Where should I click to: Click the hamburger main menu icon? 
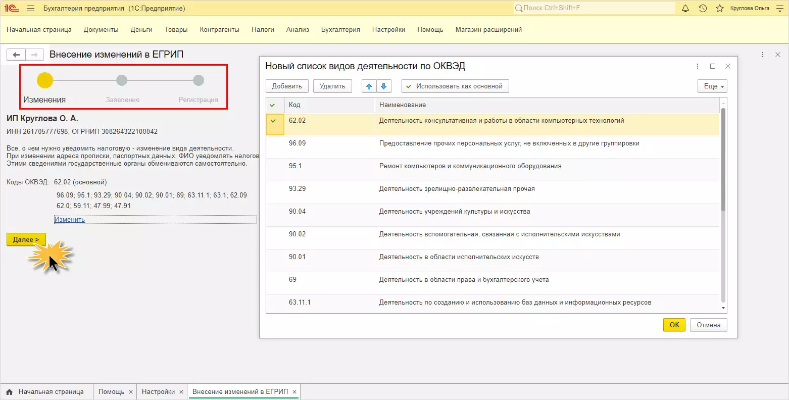point(31,8)
